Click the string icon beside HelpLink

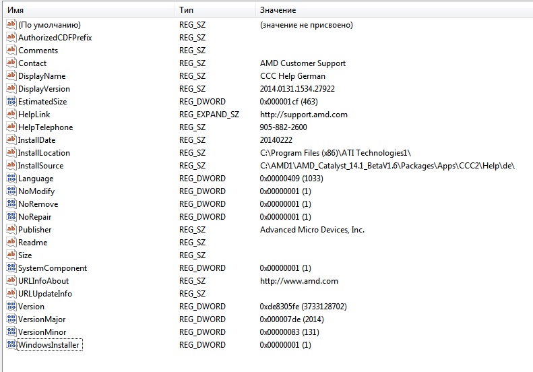pos(11,115)
